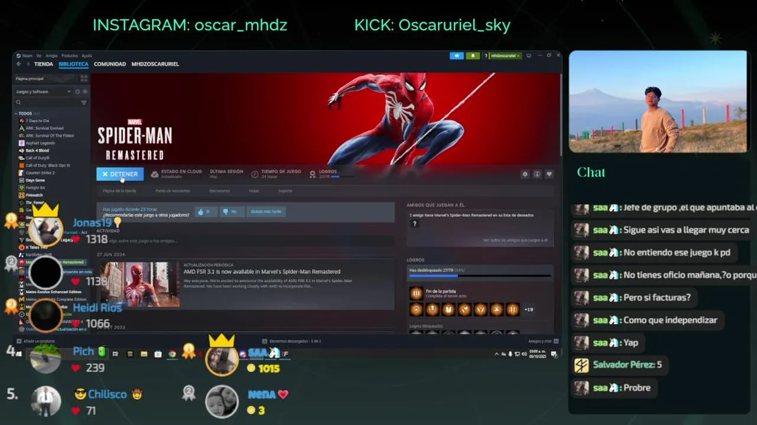Select the BIBLIOTECA tab

click(73, 64)
